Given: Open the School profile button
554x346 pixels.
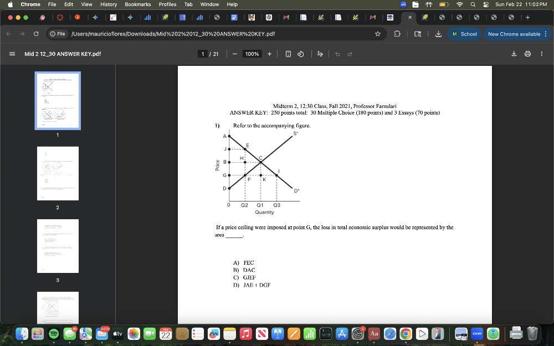Looking at the screenshot, I should (464, 34).
